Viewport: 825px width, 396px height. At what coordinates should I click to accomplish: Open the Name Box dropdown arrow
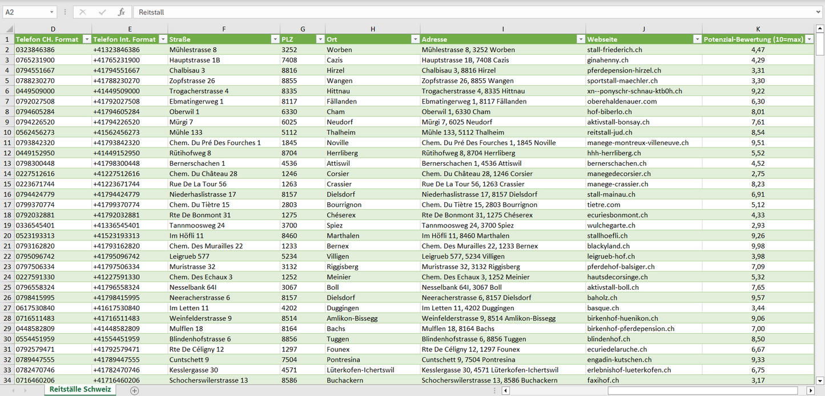coord(51,12)
